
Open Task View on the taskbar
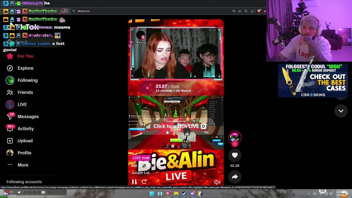160,194
